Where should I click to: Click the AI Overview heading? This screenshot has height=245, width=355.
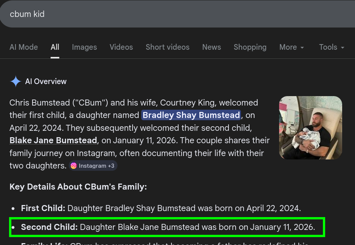click(x=46, y=81)
